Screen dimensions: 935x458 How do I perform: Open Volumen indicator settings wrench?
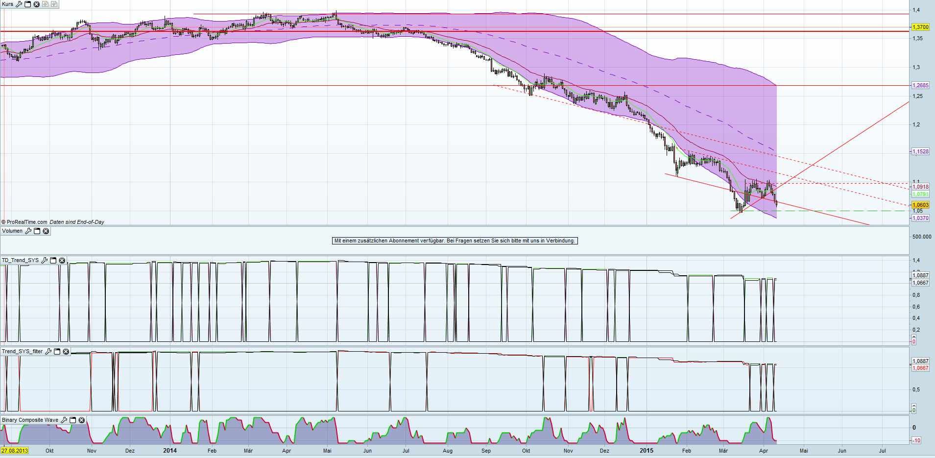(x=28, y=231)
